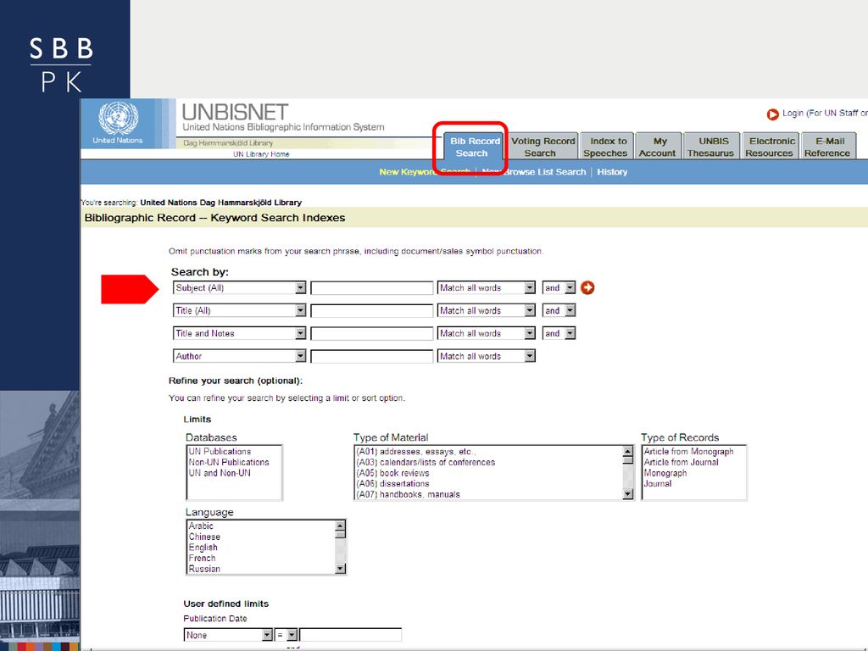The image size is (868, 651).
Task: Select 'Chinese' in the Language list
Action: tap(204, 537)
